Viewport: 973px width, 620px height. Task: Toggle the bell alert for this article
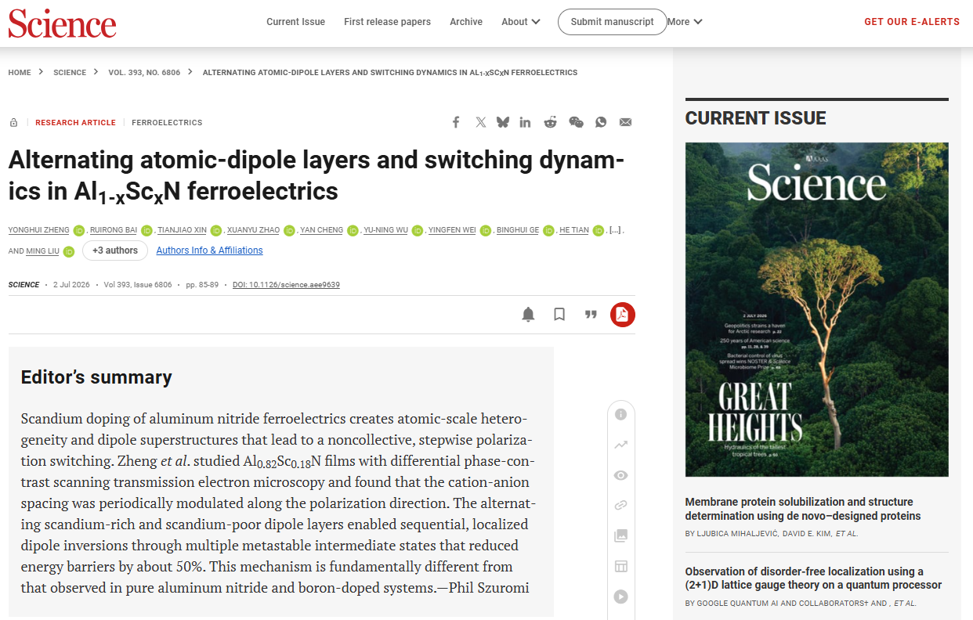529,314
